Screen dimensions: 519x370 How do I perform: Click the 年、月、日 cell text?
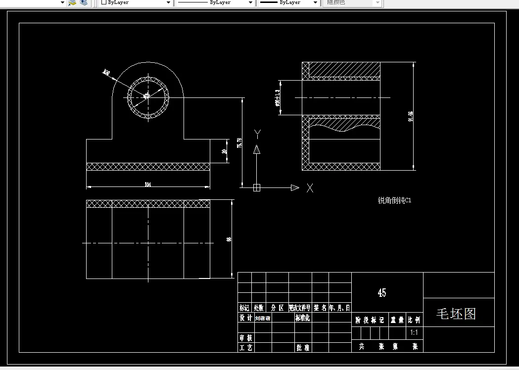(339, 308)
